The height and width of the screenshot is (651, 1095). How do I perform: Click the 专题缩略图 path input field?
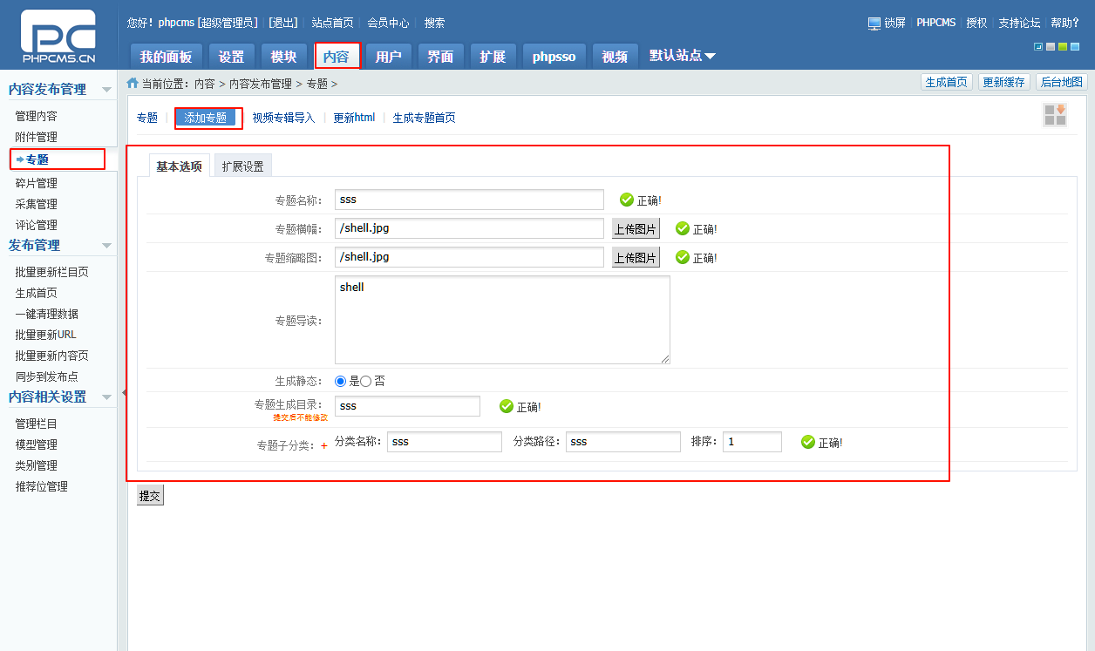pyautogui.click(x=469, y=257)
